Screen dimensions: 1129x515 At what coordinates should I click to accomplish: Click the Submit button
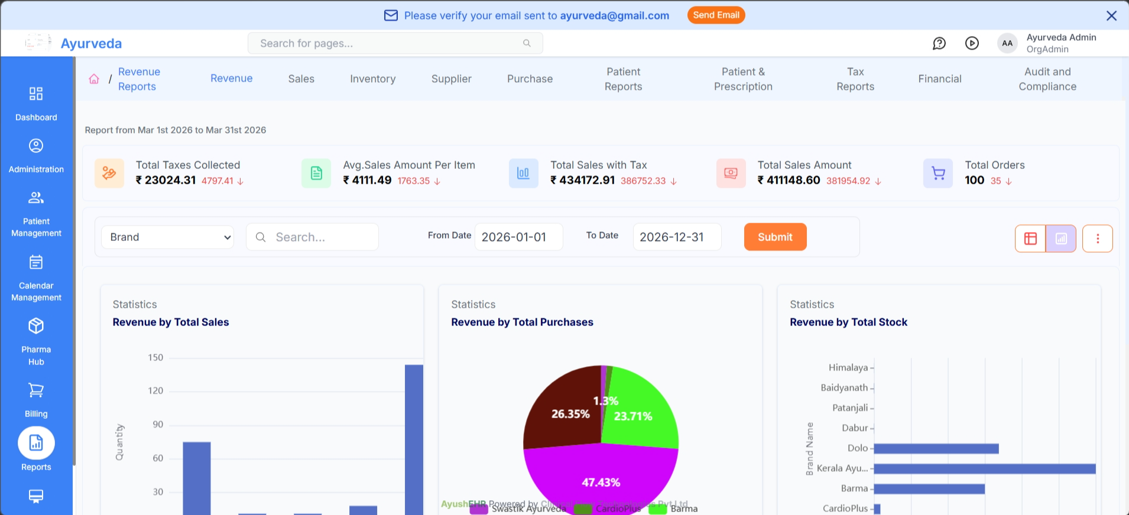point(775,237)
